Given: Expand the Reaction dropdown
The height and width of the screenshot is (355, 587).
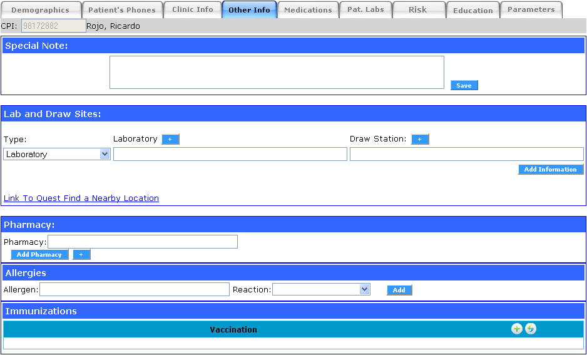Looking at the screenshot, I should point(321,289).
